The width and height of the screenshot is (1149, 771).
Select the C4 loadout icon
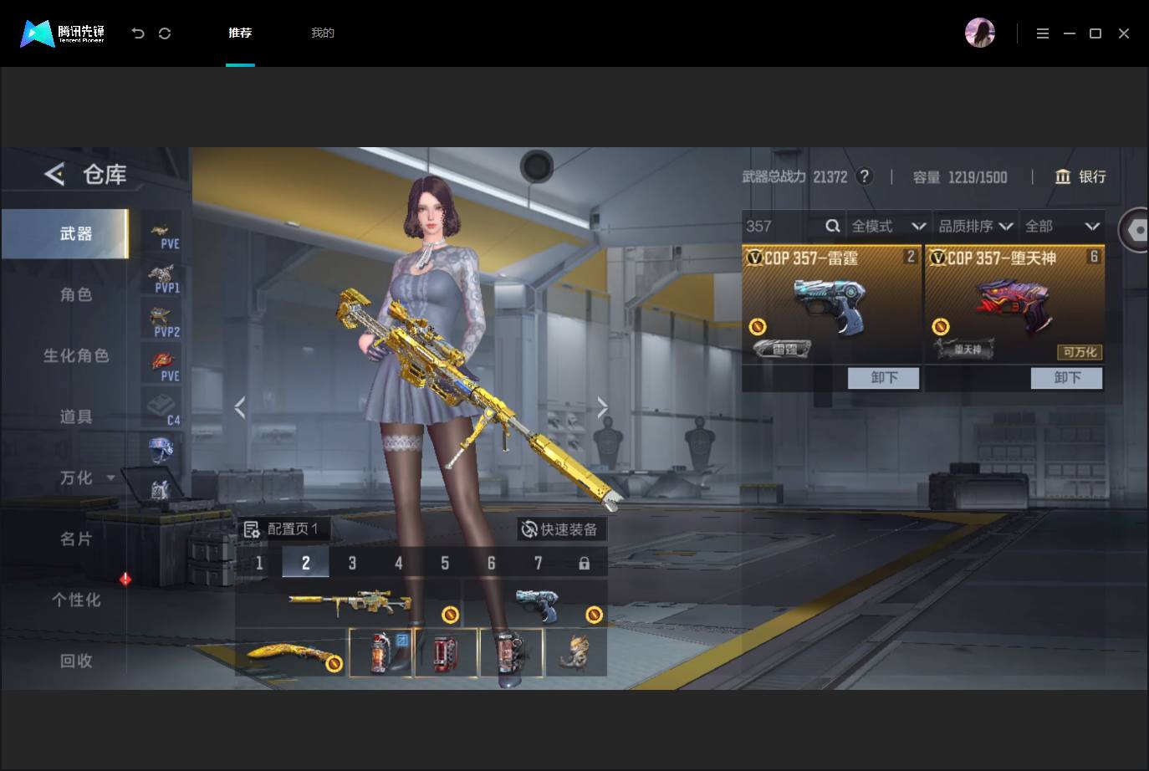point(162,411)
